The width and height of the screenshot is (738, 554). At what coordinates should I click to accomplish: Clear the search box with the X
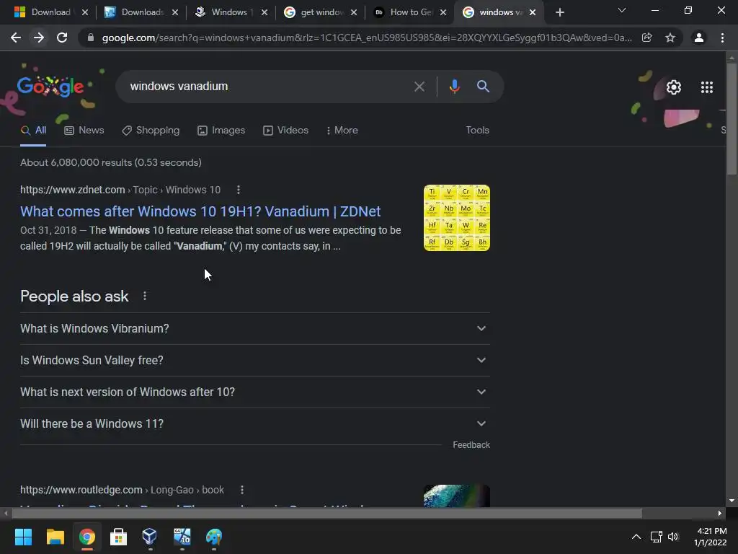419,87
